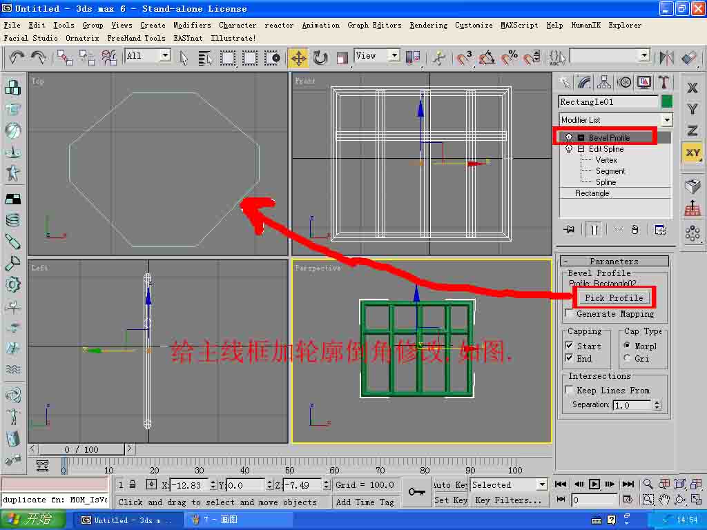This screenshot has width=707, height=530.
Task: Click the pin stack icon
Action: coord(569,230)
